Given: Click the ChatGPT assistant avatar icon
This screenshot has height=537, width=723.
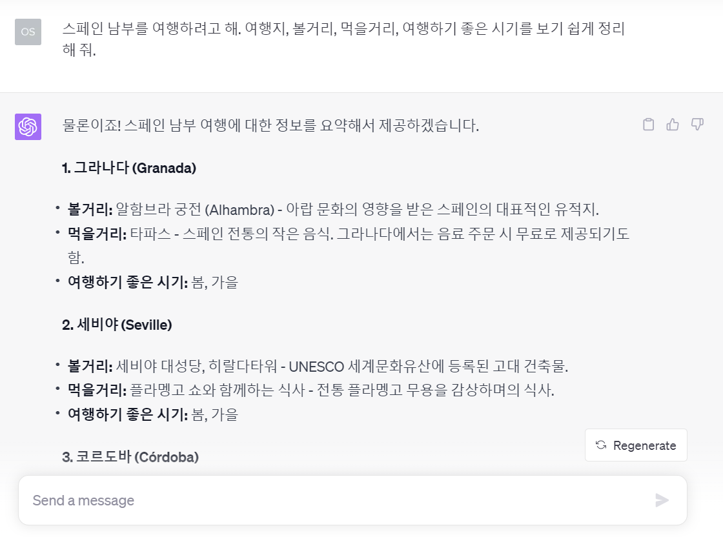Looking at the screenshot, I should 28,127.
